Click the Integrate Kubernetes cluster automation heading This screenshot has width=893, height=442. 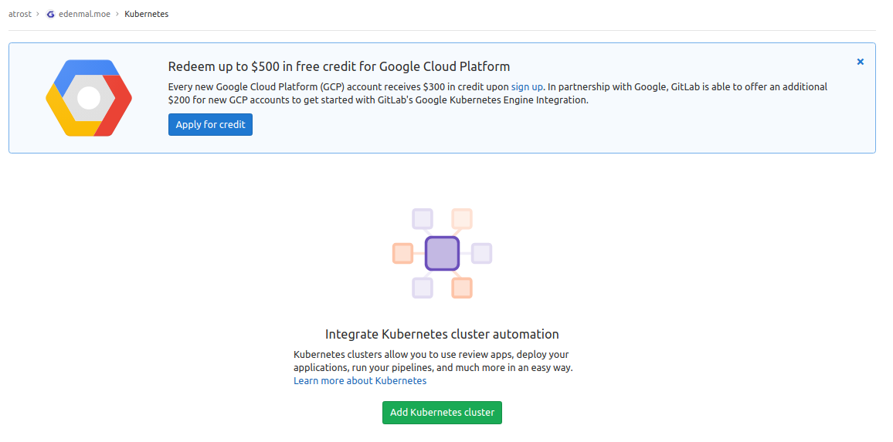tap(442, 334)
